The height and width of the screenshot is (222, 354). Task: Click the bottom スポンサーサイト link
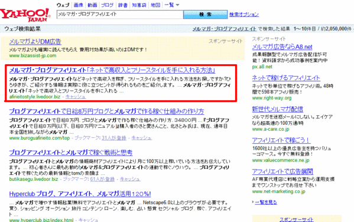coord(297,219)
